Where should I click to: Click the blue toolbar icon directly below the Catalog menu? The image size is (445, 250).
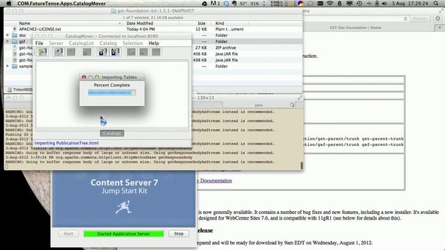[x=103, y=52]
